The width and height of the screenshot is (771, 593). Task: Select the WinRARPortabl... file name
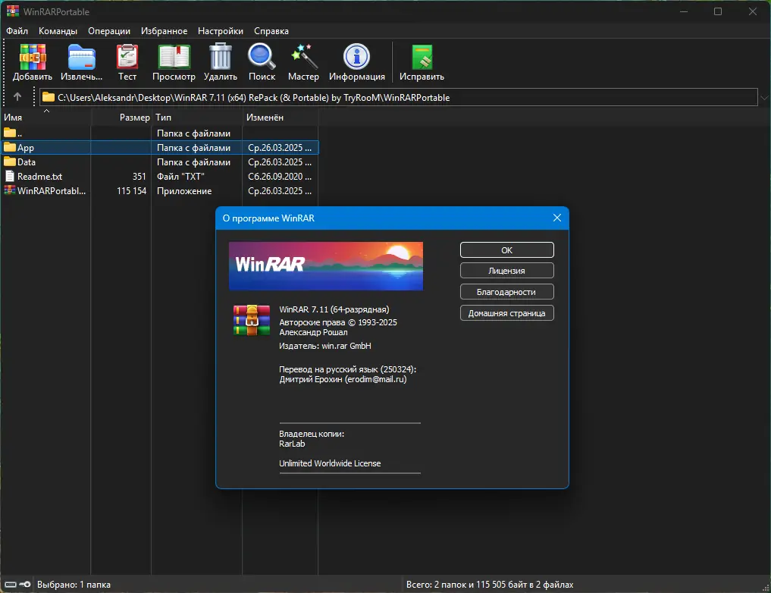pos(52,191)
